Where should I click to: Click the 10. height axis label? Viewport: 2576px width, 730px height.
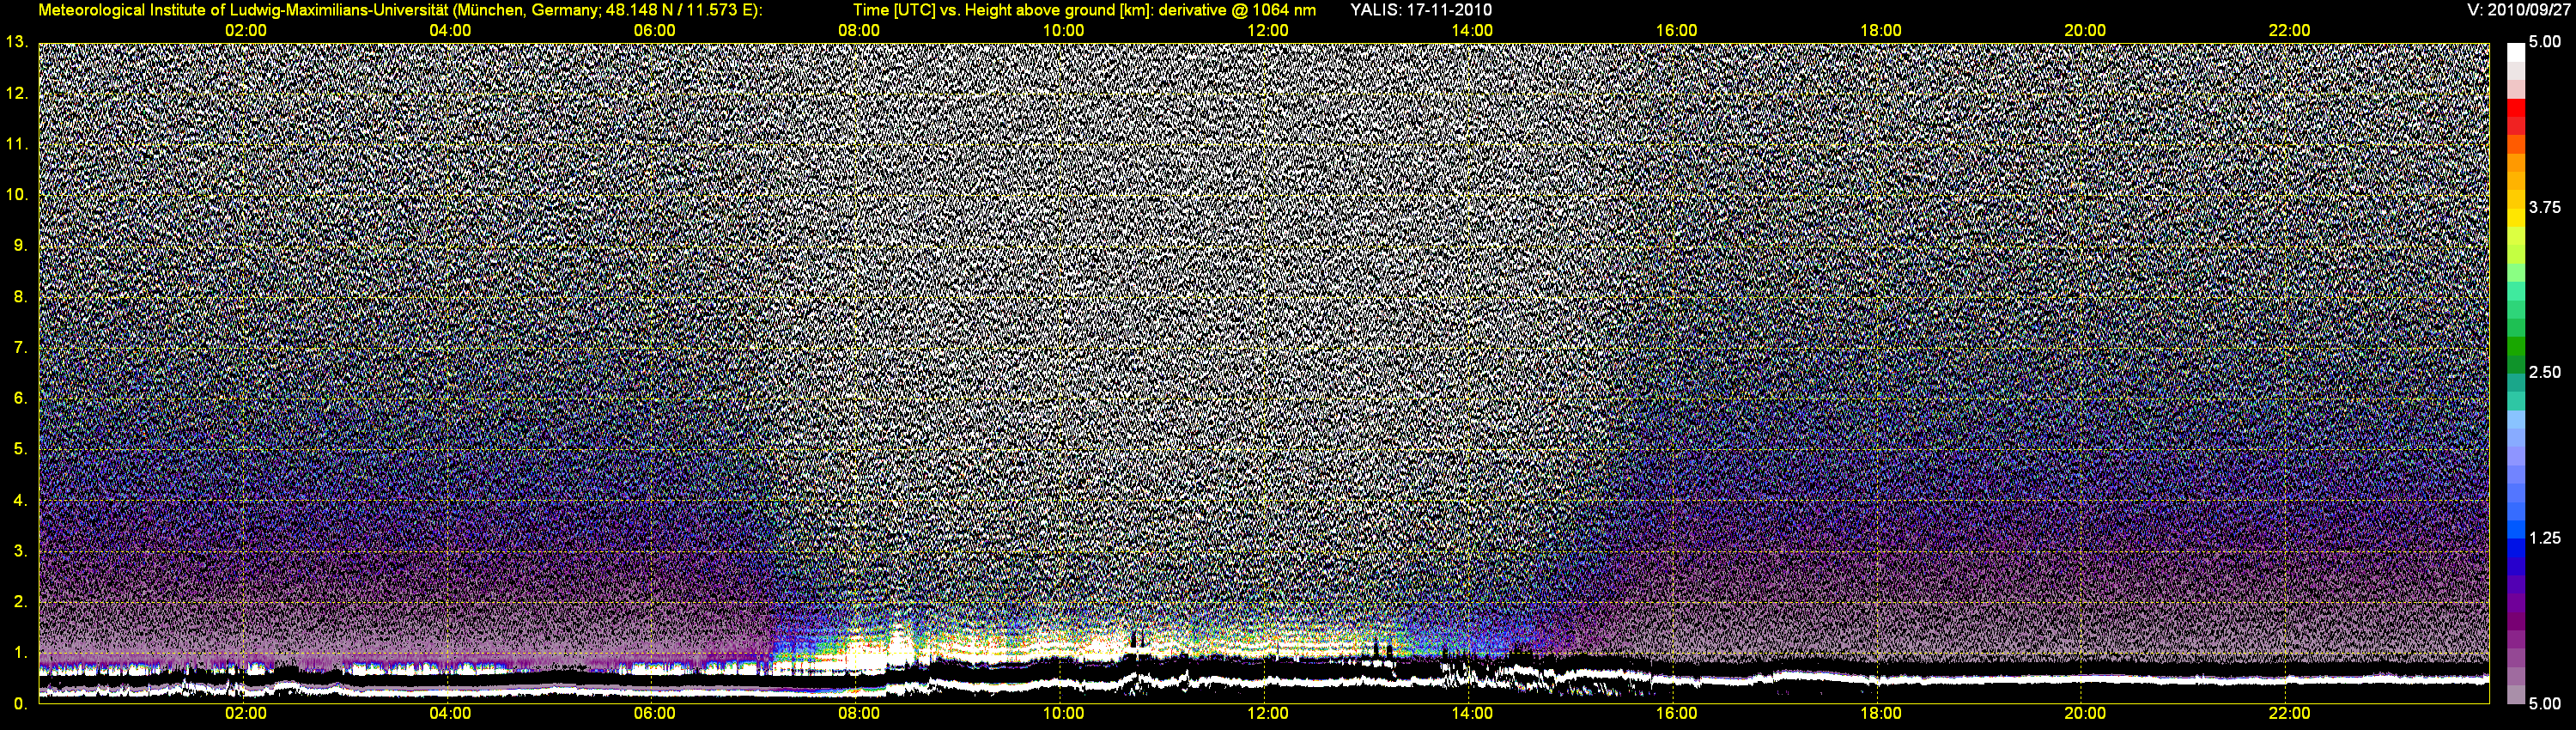17,194
